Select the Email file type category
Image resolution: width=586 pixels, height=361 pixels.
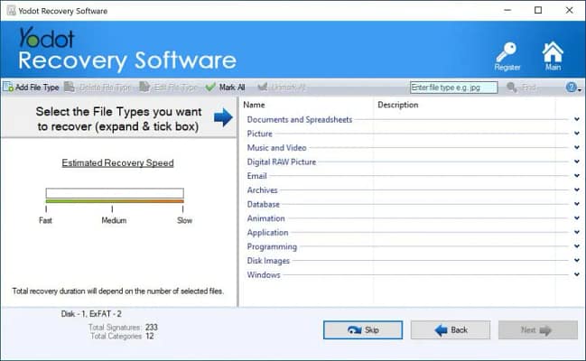pyautogui.click(x=256, y=176)
